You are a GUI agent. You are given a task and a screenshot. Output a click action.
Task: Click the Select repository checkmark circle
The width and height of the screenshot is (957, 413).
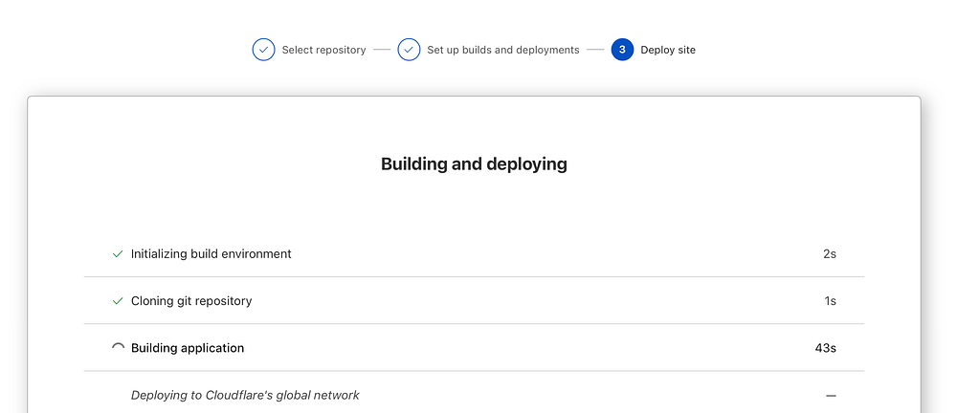coord(263,50)
